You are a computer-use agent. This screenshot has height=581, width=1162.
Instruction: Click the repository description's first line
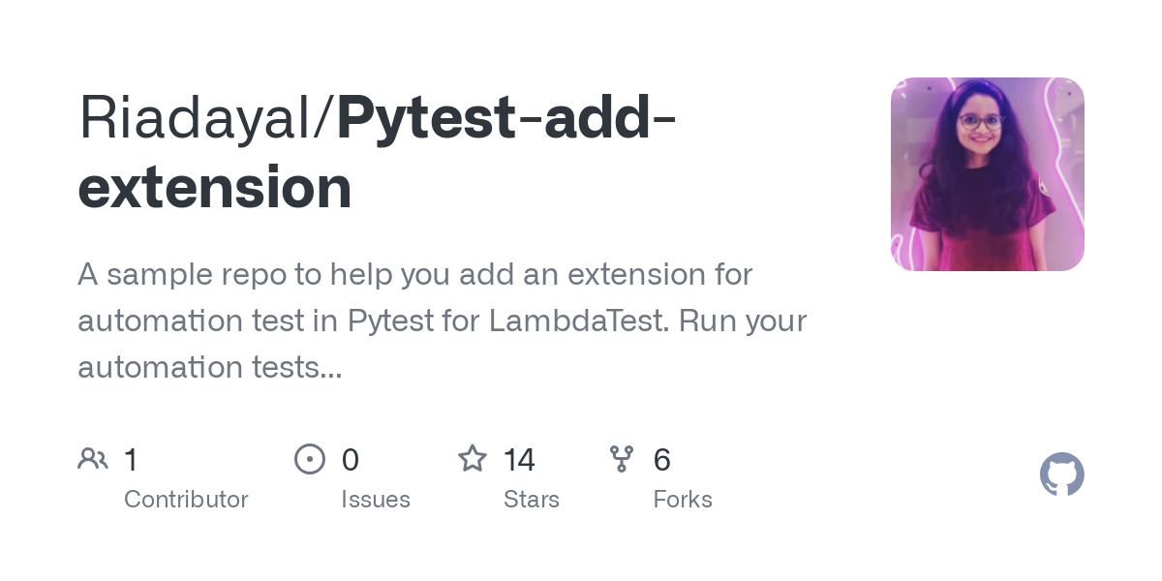(414, 275)
